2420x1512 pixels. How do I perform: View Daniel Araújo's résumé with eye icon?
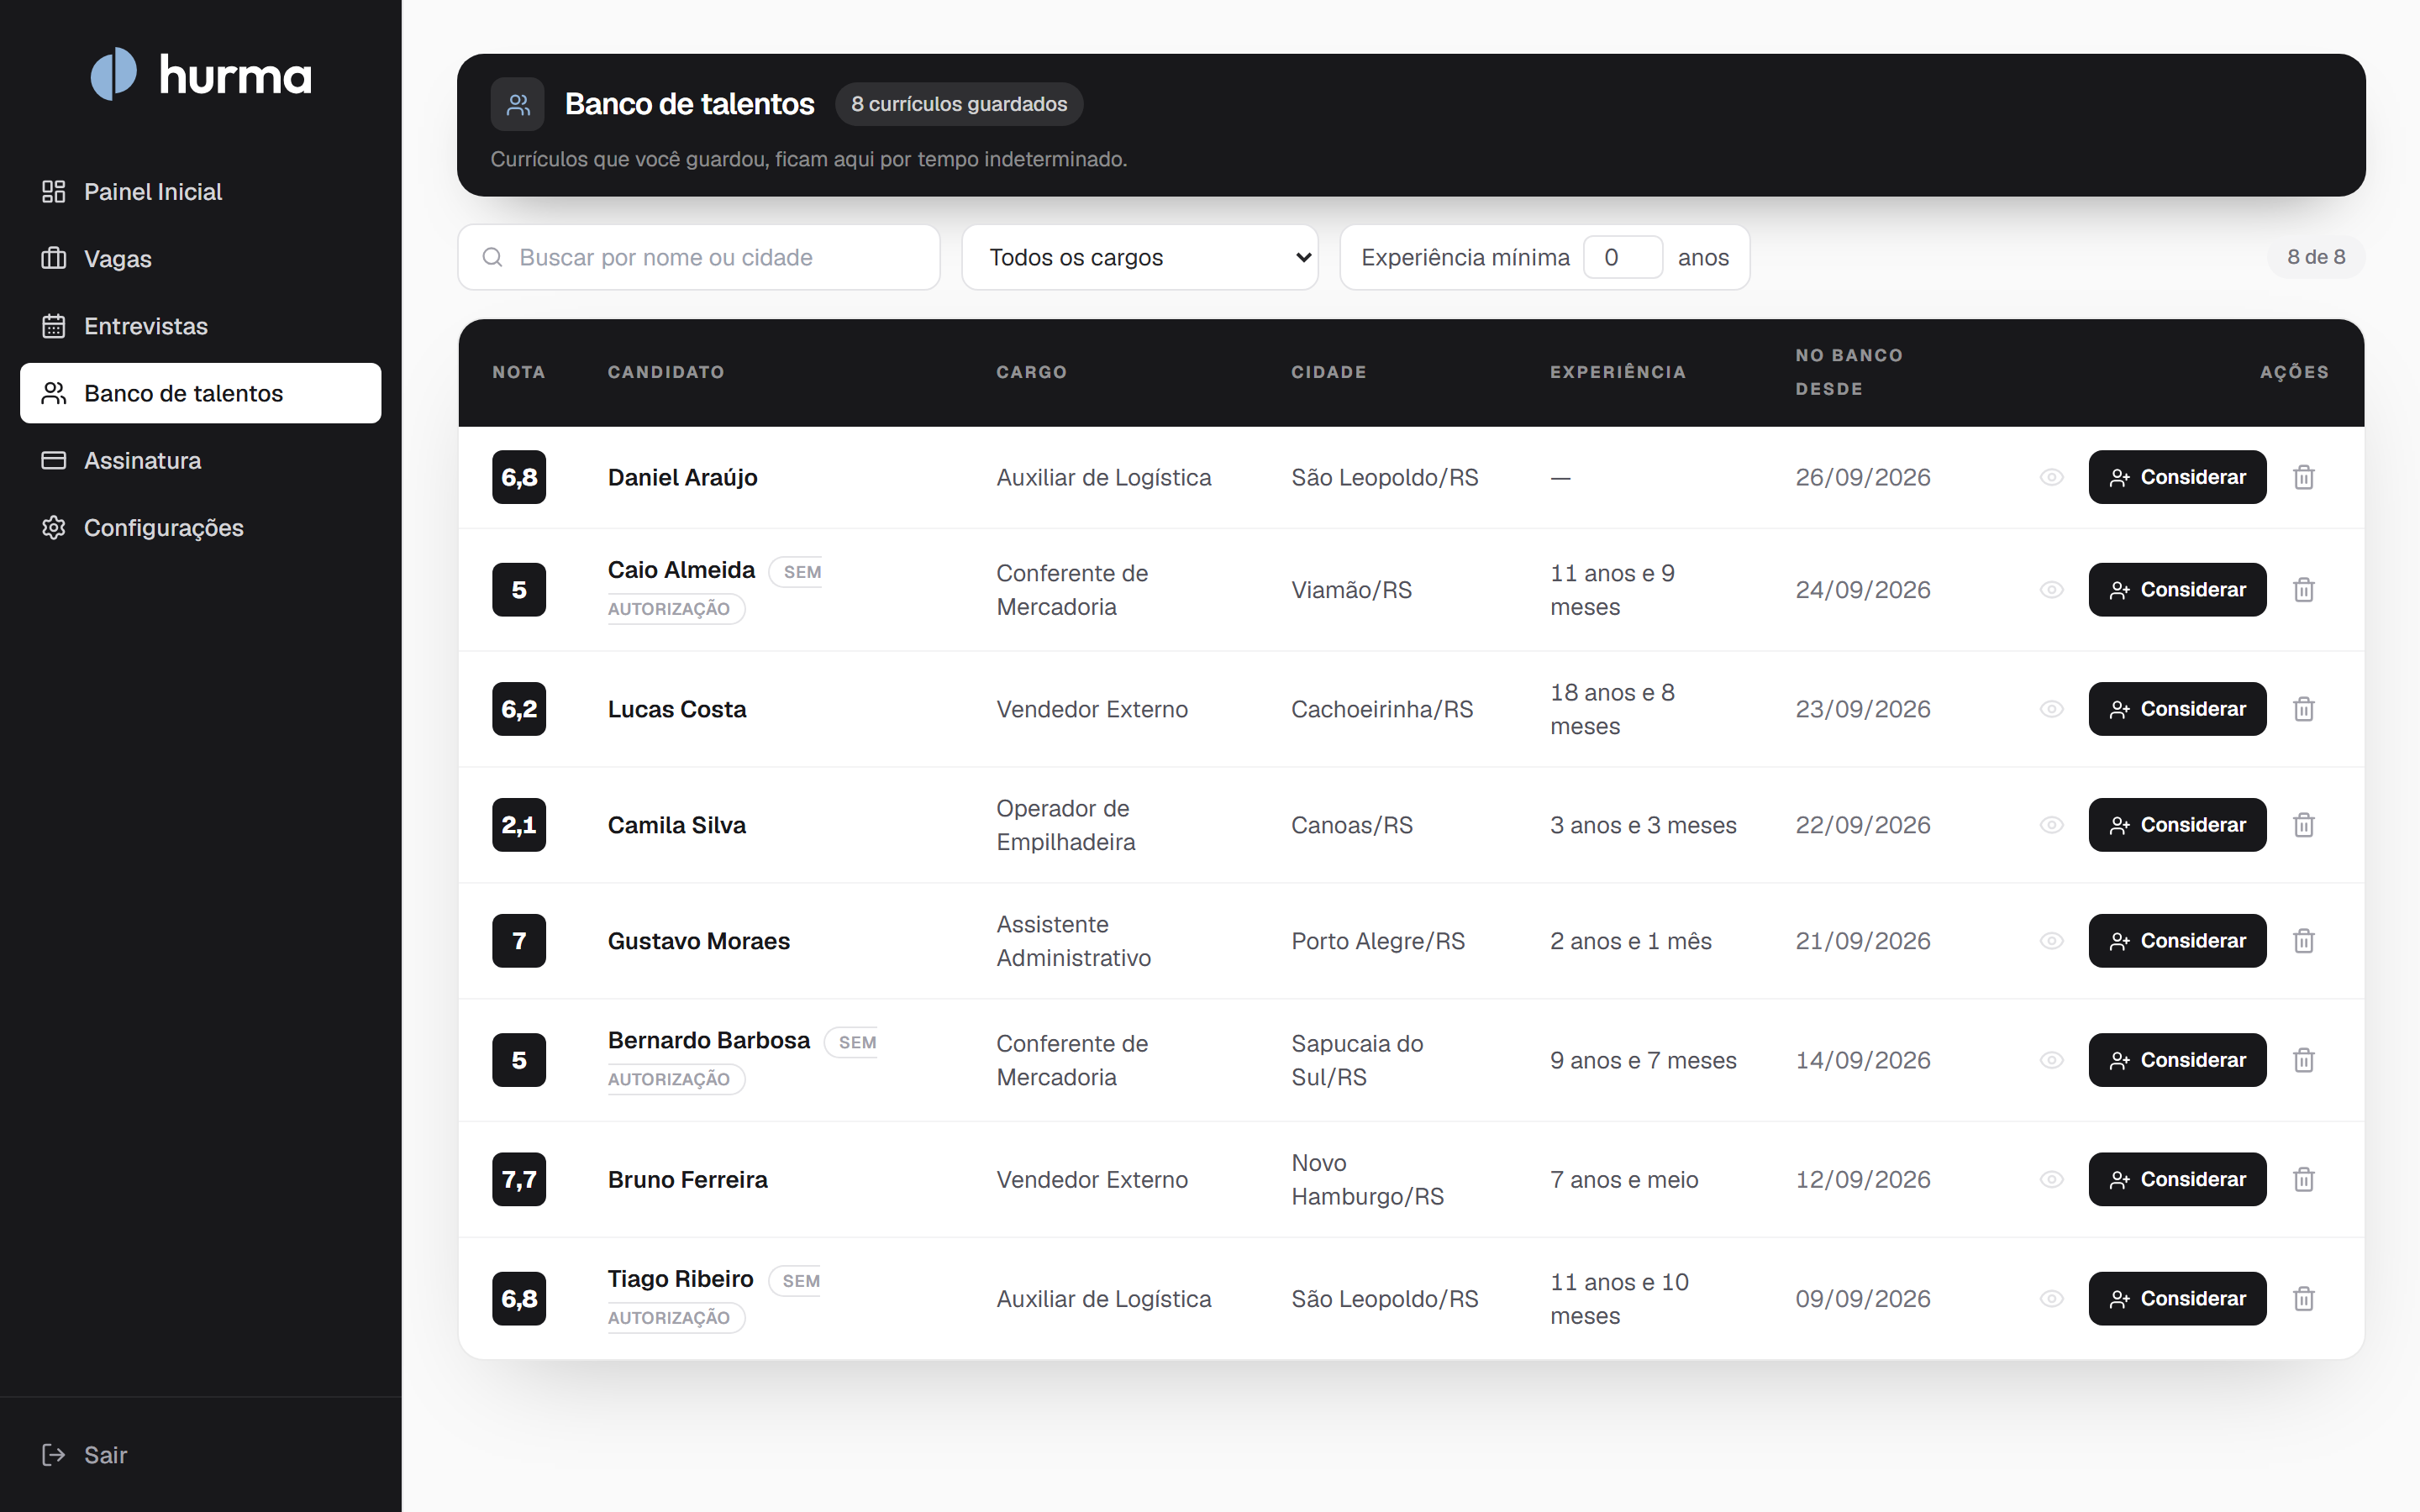tap(2051, 477)
